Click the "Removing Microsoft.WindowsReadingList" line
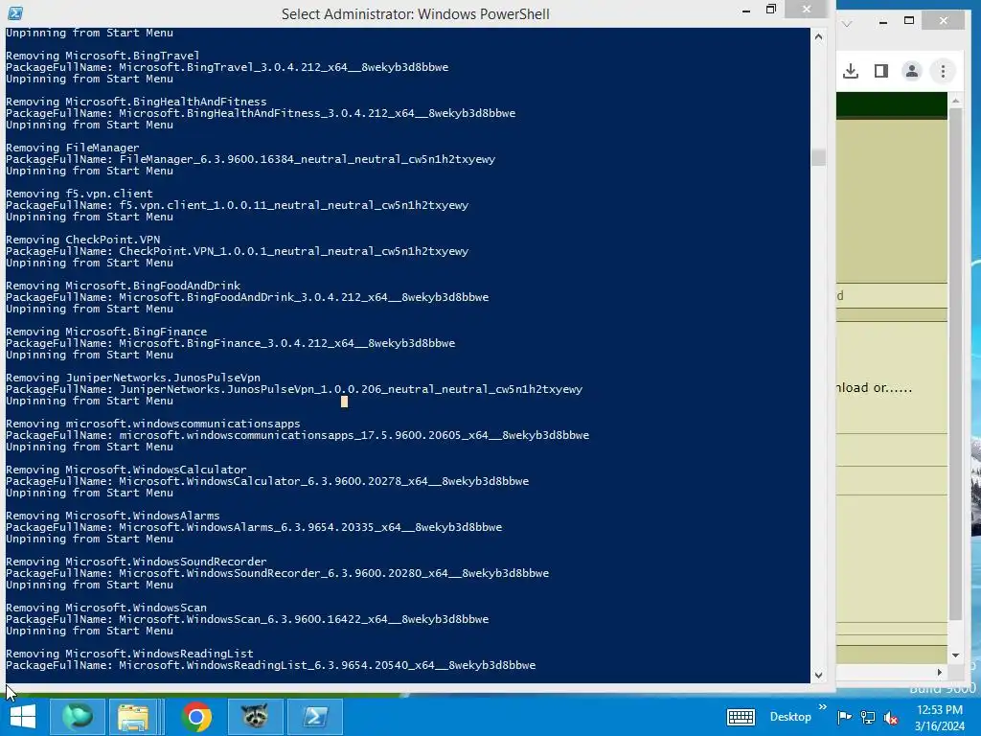Screen dimensions: 981x736 coord(129,654)
